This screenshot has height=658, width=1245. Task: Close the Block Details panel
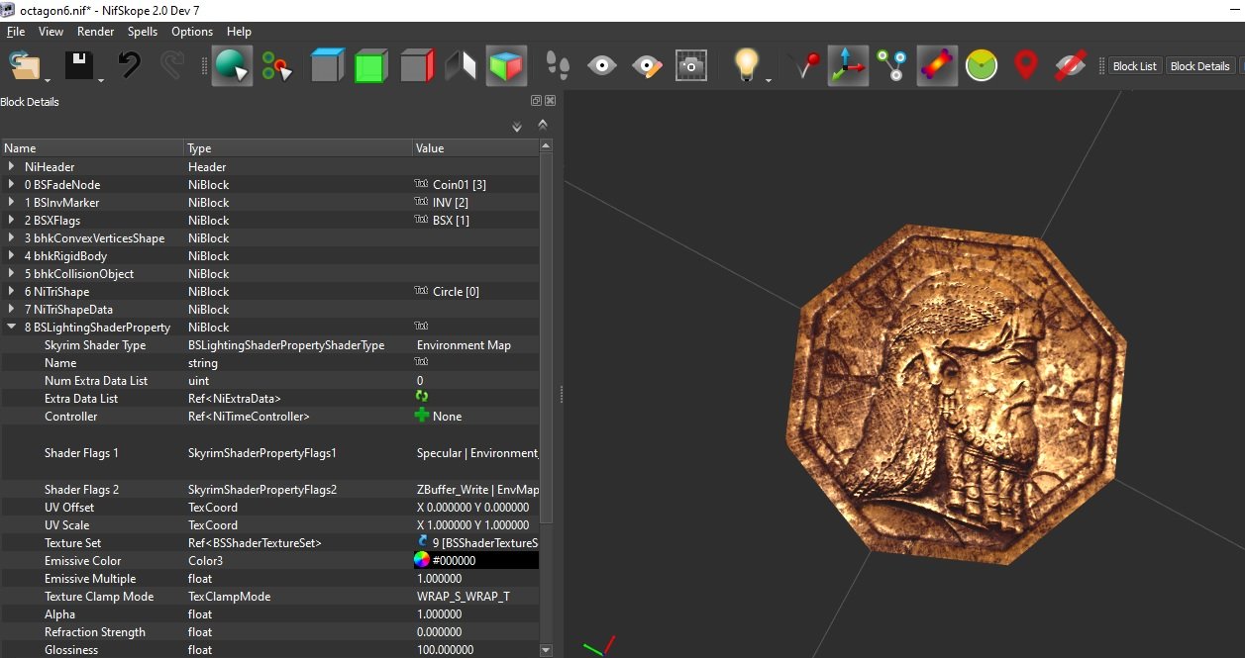click(550, 101)
